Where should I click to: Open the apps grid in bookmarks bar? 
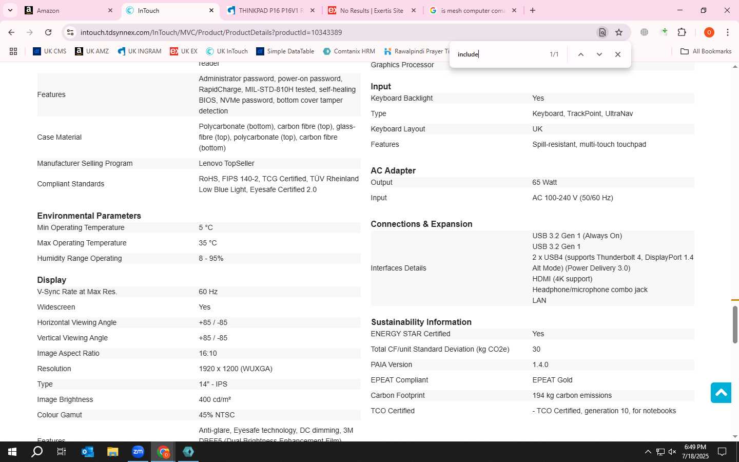click(13, 51)
